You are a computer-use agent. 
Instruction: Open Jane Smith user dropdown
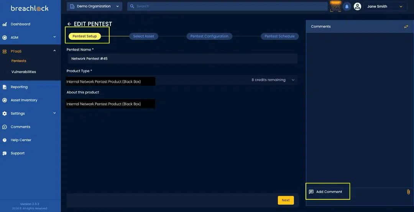pyautogui.click(x=385, y=7)
